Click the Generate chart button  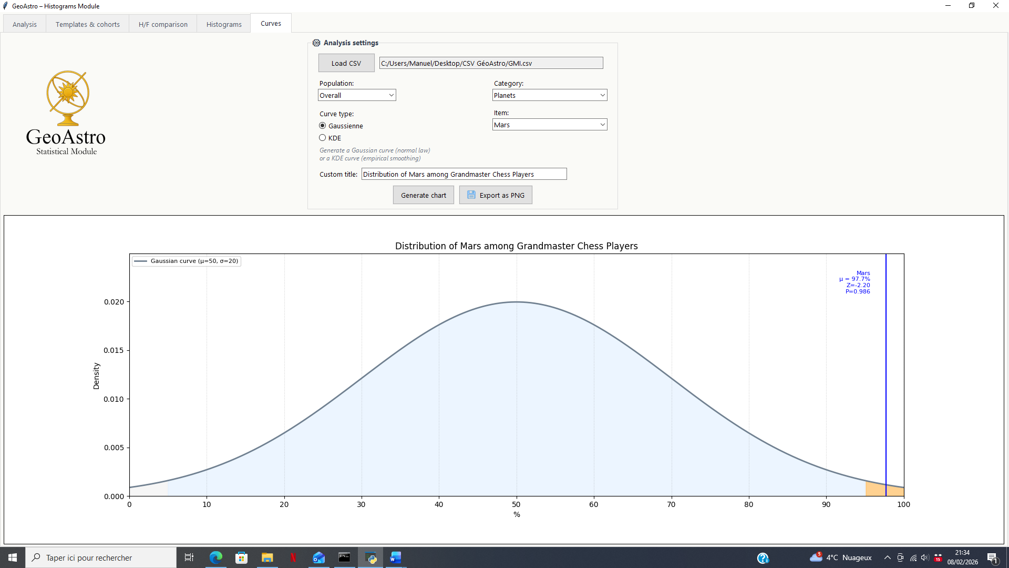[423, 195]
